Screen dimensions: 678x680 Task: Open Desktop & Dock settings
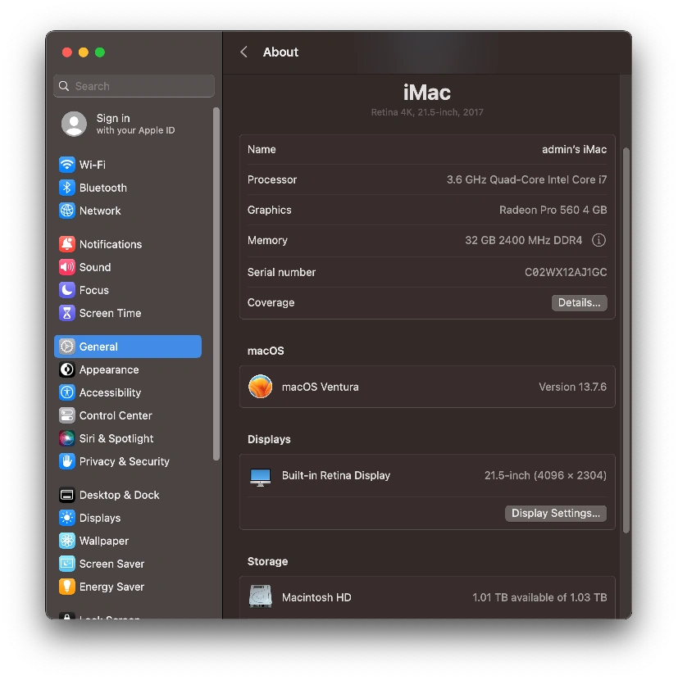[119, 495]
